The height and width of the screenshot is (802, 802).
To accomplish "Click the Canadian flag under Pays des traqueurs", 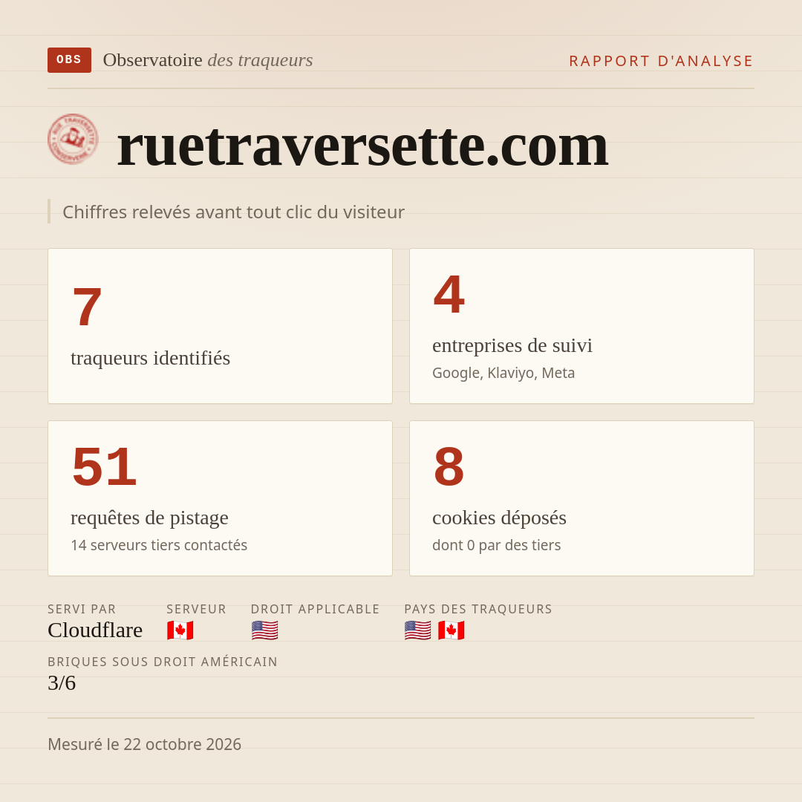I will [x=451, y=630].
